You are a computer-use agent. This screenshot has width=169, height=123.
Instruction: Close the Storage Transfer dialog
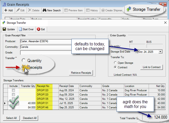(x=165, y=23)
